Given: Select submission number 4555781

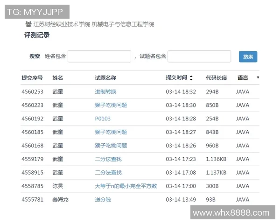Looking at the screenshot, I should 32,200.
